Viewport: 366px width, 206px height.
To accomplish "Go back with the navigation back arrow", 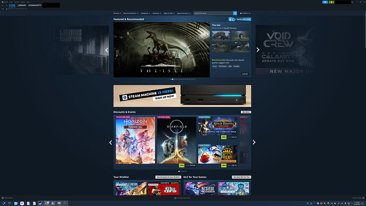I will click(2, 5).
